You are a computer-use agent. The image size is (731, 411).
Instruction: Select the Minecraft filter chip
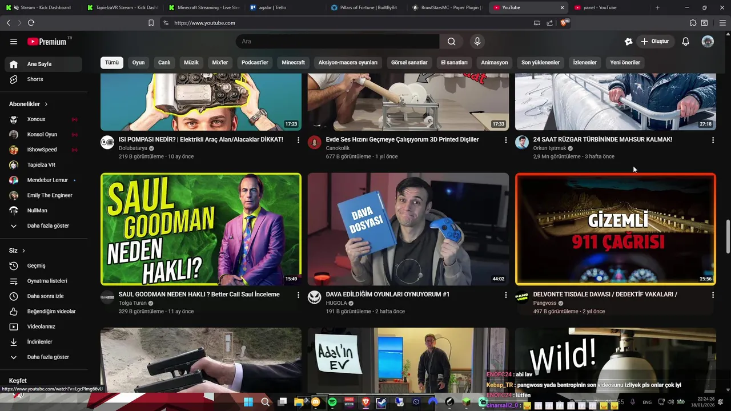pyautogui.click(x=294, y=62)
